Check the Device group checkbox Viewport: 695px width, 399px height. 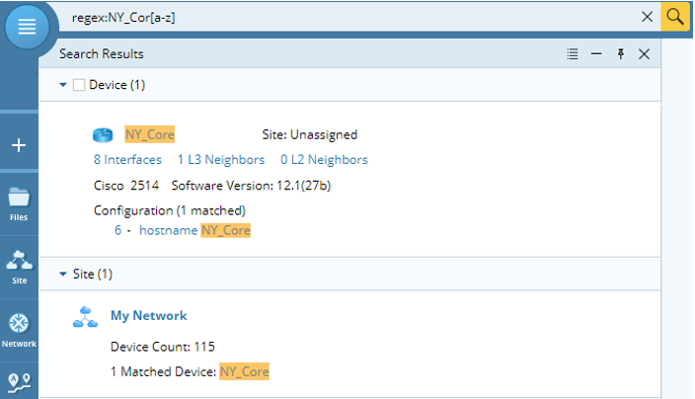pyautogui.click(x=79, y=85)
